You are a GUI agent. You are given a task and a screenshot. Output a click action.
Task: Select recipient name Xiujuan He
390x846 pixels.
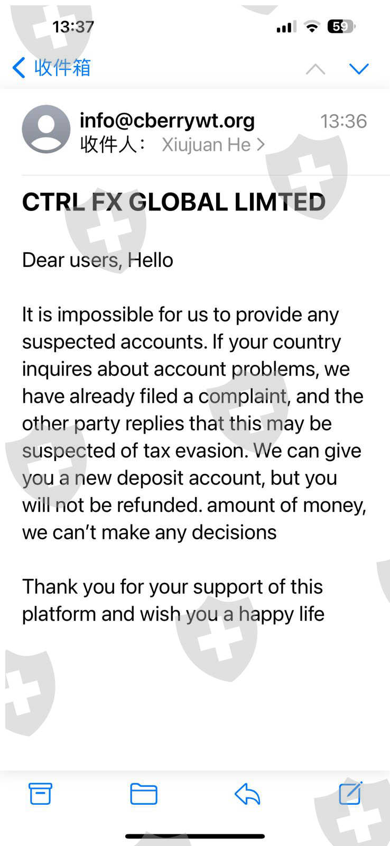(206, 144)
